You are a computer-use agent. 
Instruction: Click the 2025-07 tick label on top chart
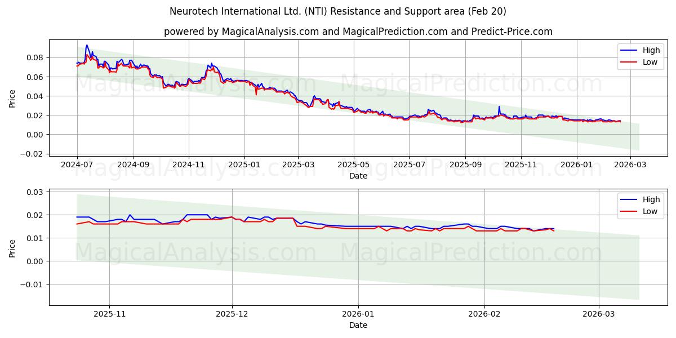[x=409, y=164]
